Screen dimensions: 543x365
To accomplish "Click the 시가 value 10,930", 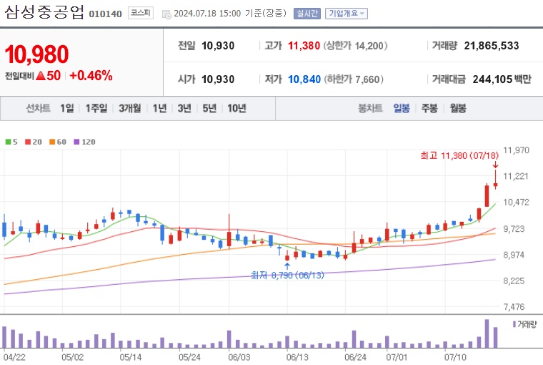I will [218, 79].
